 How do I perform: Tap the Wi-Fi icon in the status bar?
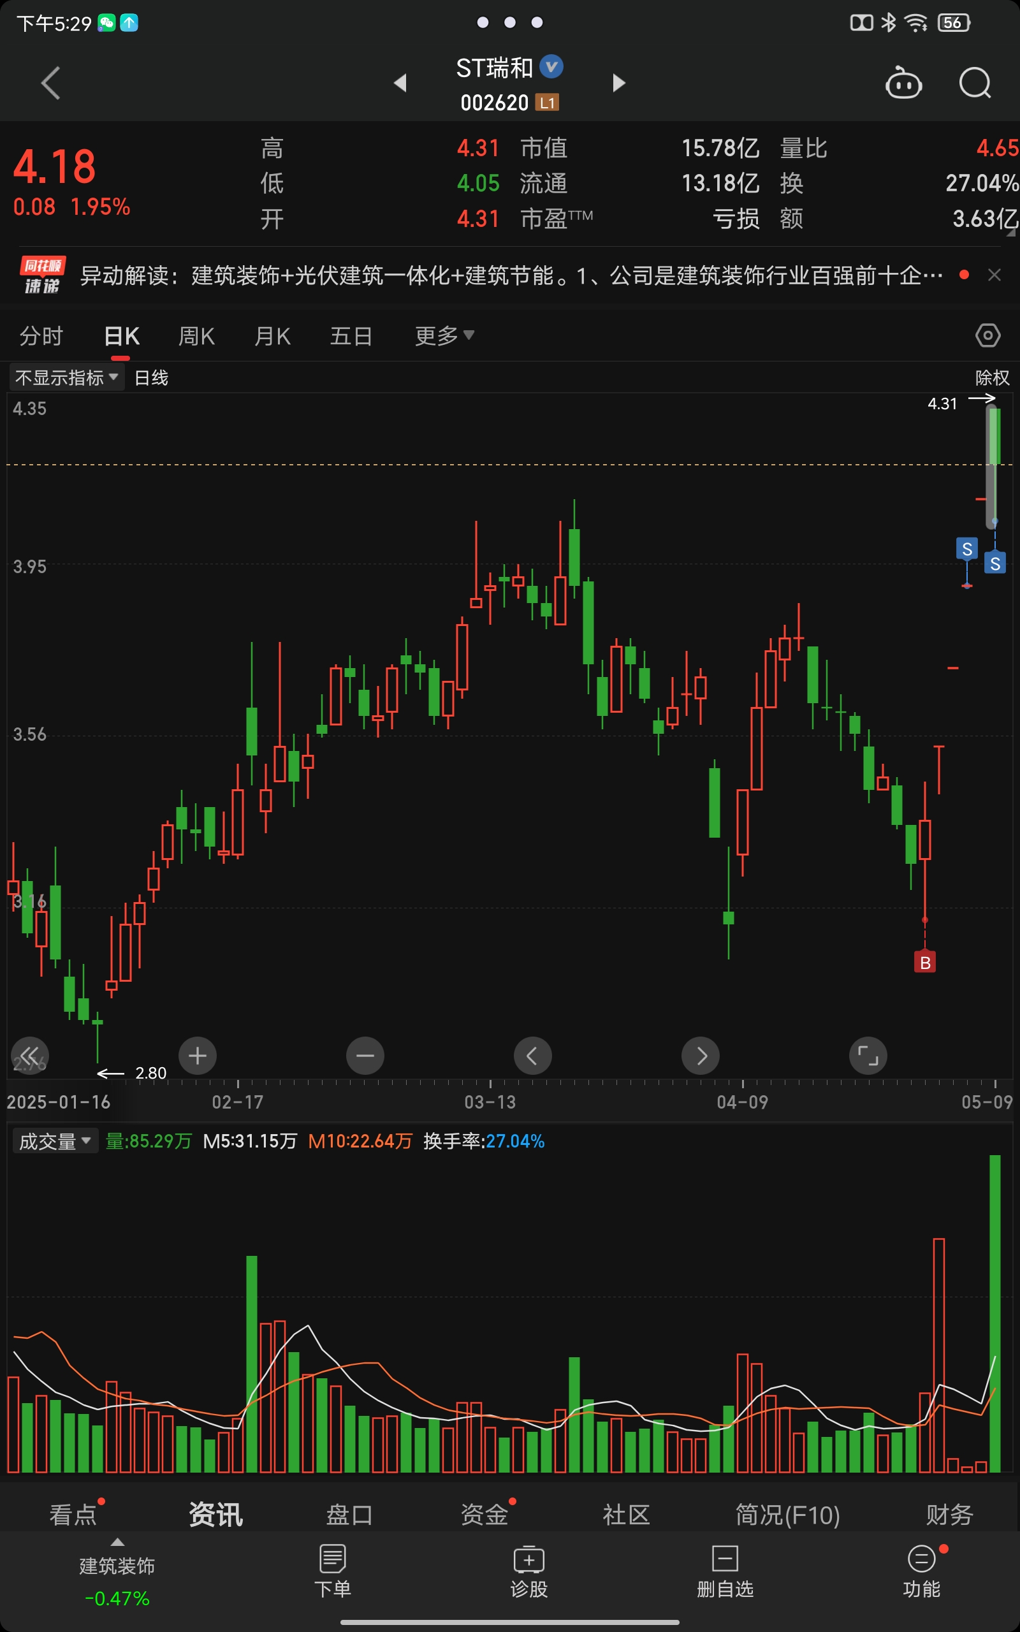(915, 23)
